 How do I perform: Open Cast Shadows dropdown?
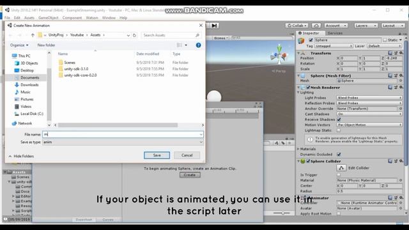click(369, 114)
